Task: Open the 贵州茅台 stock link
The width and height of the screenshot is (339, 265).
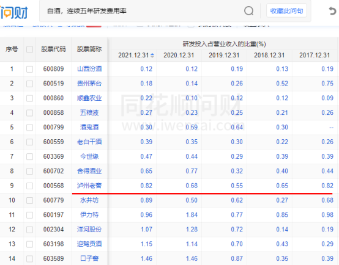Action: (x=89, y=84)
